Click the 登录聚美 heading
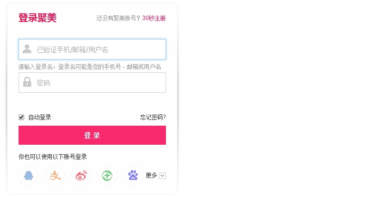 tap(38, 18)
